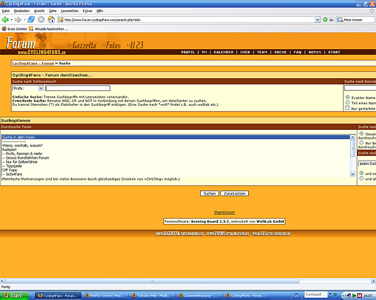Open the Extras menu
This screenshot has height=300, width=376.
[87, 10]
